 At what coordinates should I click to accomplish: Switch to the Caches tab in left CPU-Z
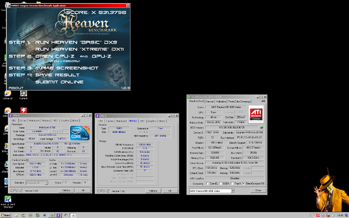click(x=23, y=121)
